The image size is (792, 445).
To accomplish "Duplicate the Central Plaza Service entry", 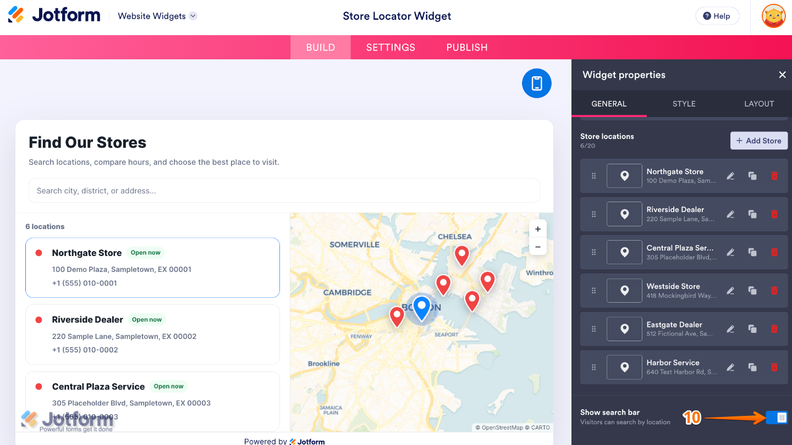I will point(752,252).
